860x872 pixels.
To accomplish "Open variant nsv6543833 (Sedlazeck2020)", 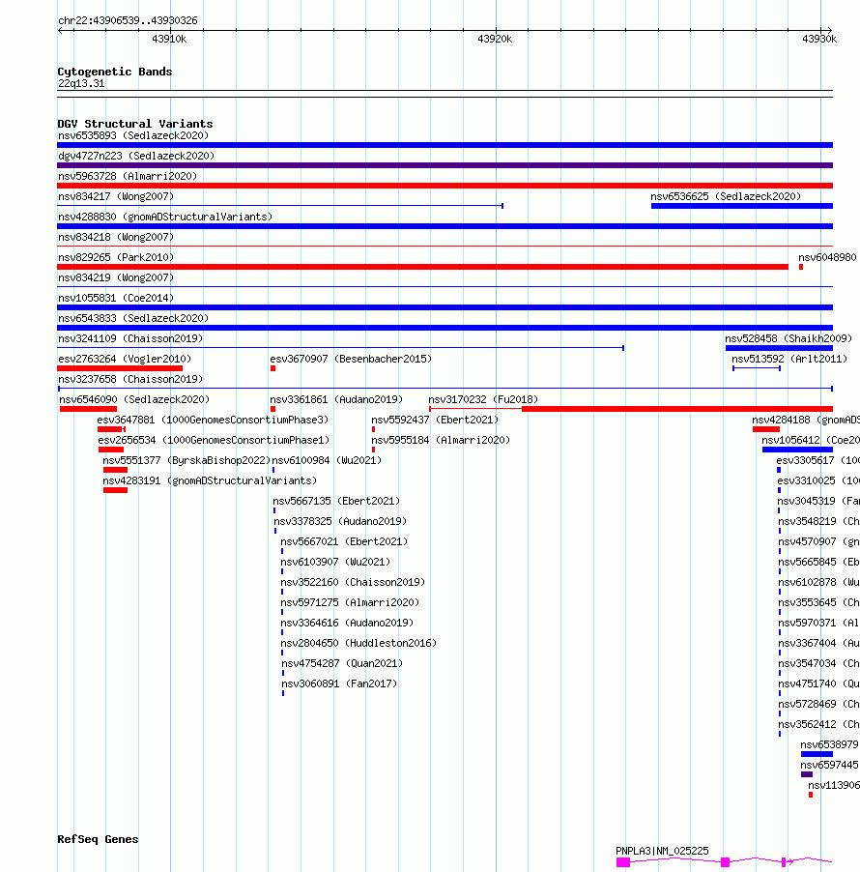I will coord(133,319).
